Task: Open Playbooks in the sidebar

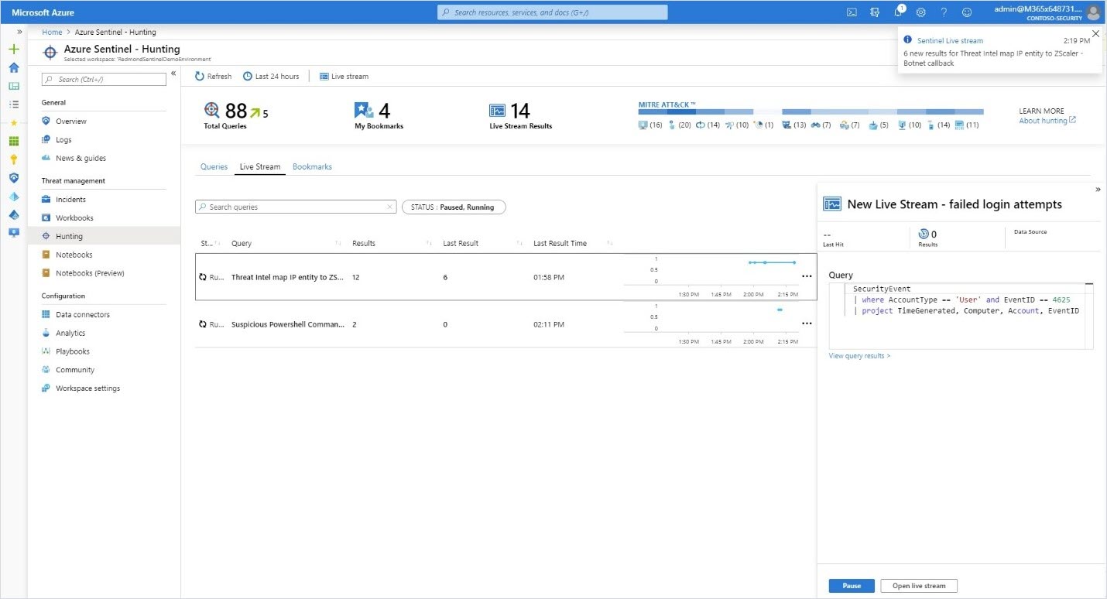Action: pyautogui.click(x=73, y=351)
